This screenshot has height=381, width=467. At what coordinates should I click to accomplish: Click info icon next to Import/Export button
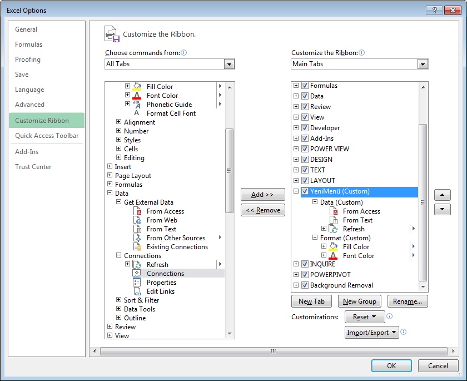[x=403, y=332]
